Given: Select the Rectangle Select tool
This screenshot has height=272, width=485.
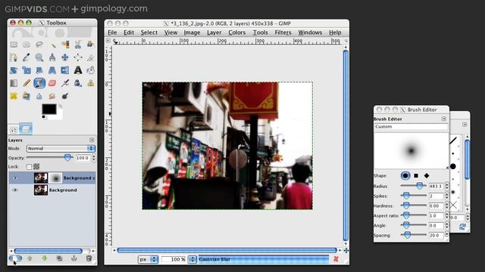Looking at the screenshot, I should (14, 45).
